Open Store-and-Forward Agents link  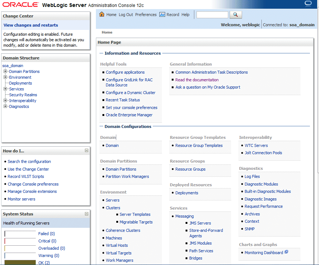pyautogui.click(x=206, y=233)
